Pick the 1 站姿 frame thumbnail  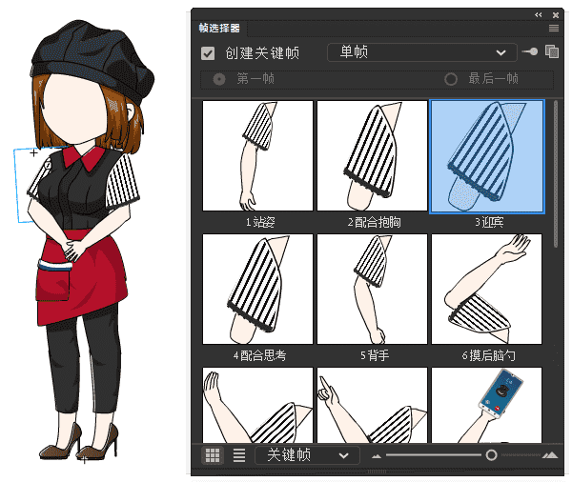point(258,156)
